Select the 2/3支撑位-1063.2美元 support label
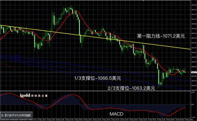The image size is (197, 121). point(131,88)
